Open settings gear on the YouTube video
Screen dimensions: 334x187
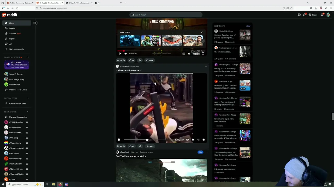coord(189,54)
